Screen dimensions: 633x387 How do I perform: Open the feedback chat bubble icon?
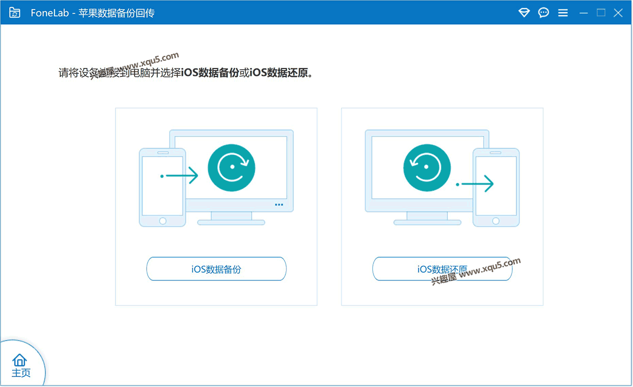coord(543,13)
